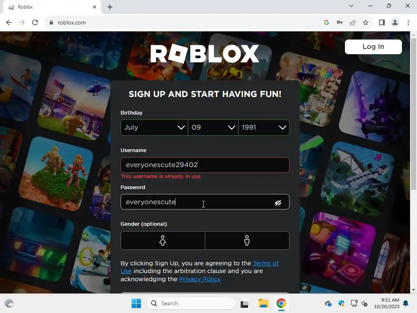Open a new browser tab

110,7
